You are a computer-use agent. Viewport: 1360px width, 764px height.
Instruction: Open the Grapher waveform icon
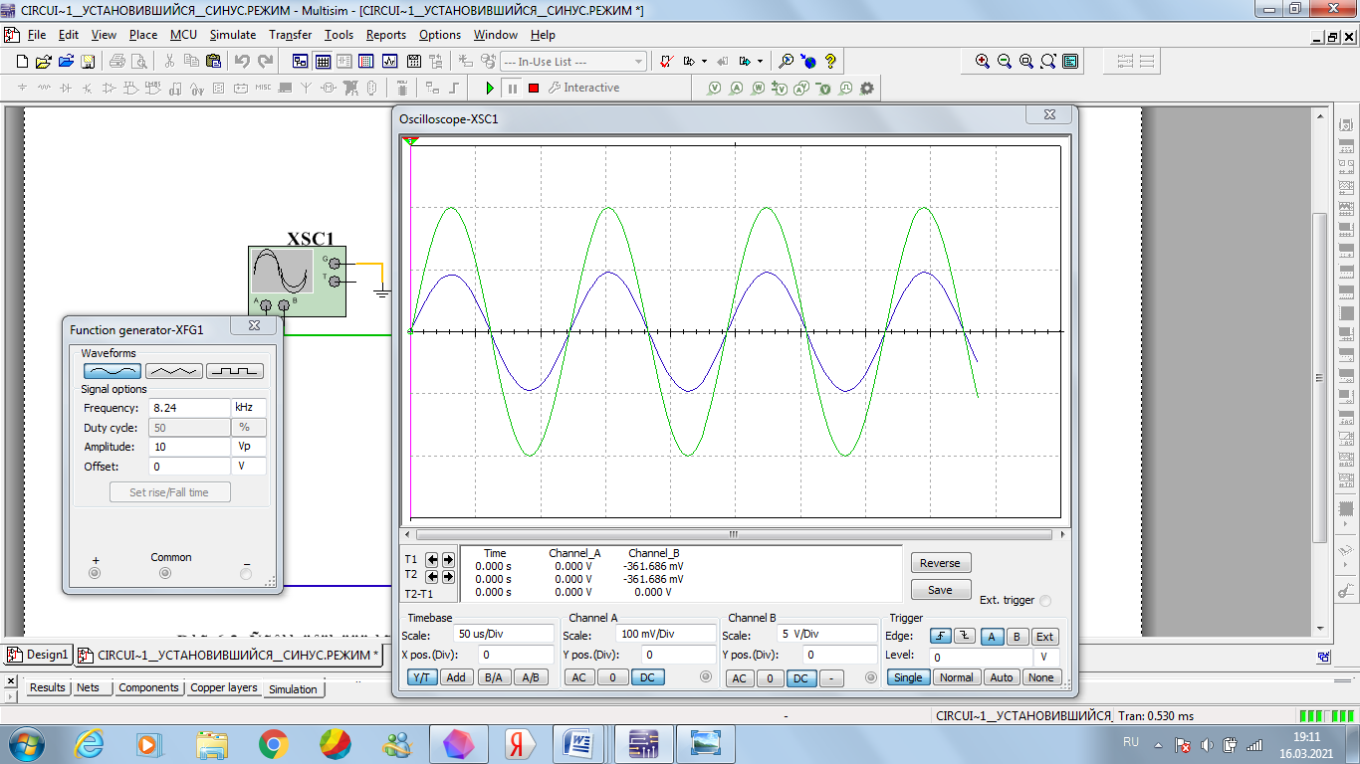[389, 62]
